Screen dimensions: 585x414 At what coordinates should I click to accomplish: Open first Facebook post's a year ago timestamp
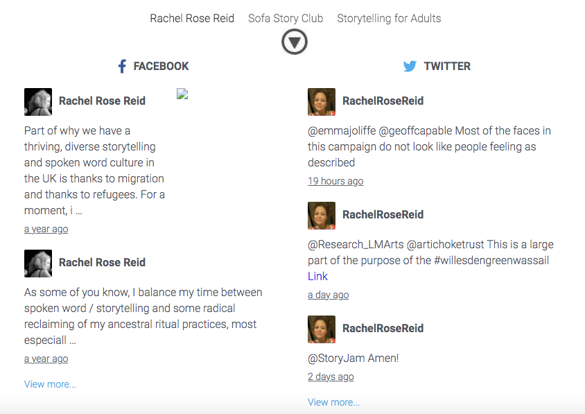pyautogui.click(x=46, y=229)
